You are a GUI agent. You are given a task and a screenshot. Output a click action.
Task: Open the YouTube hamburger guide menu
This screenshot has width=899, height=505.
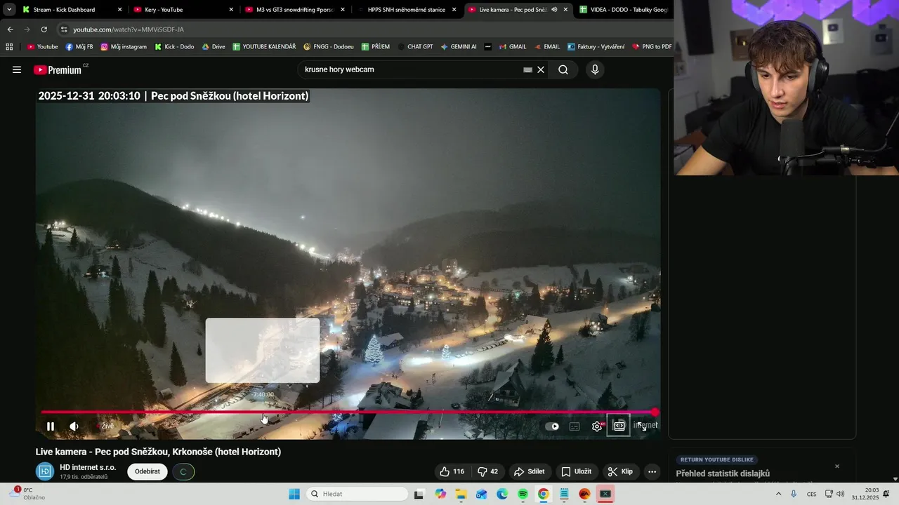(x=17, y=69)
